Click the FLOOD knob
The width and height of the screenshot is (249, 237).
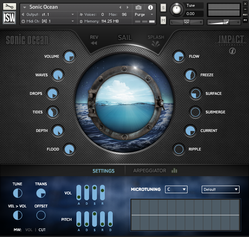click(x=69, y=149)
